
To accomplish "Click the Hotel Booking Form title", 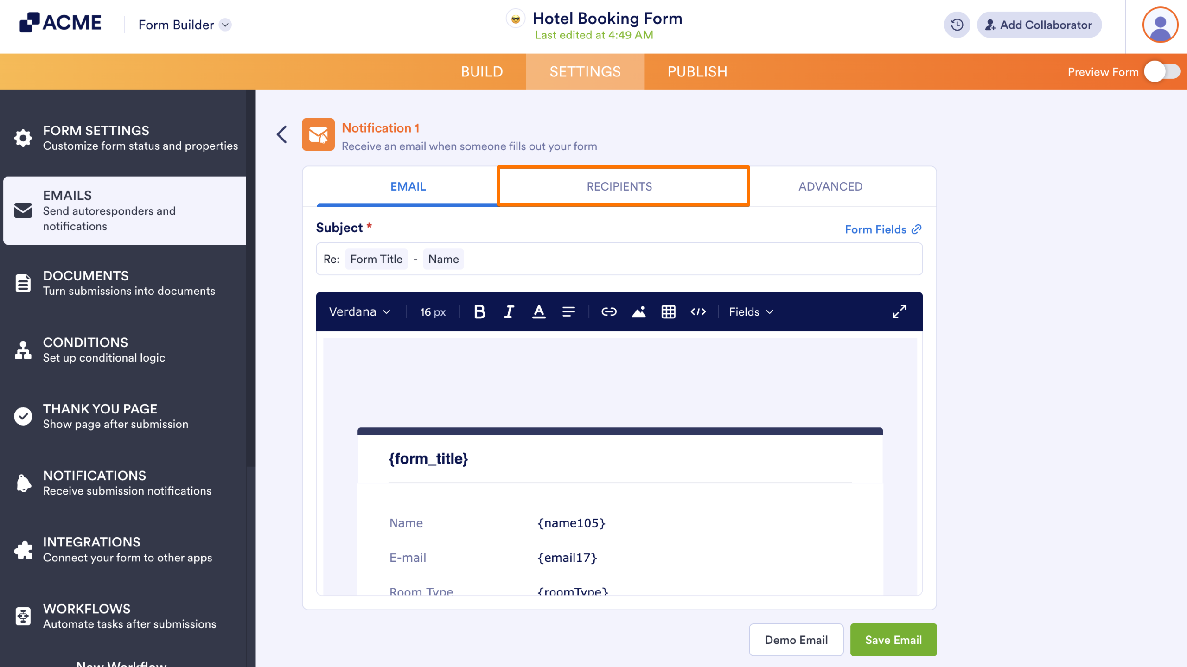I will 607,19.
